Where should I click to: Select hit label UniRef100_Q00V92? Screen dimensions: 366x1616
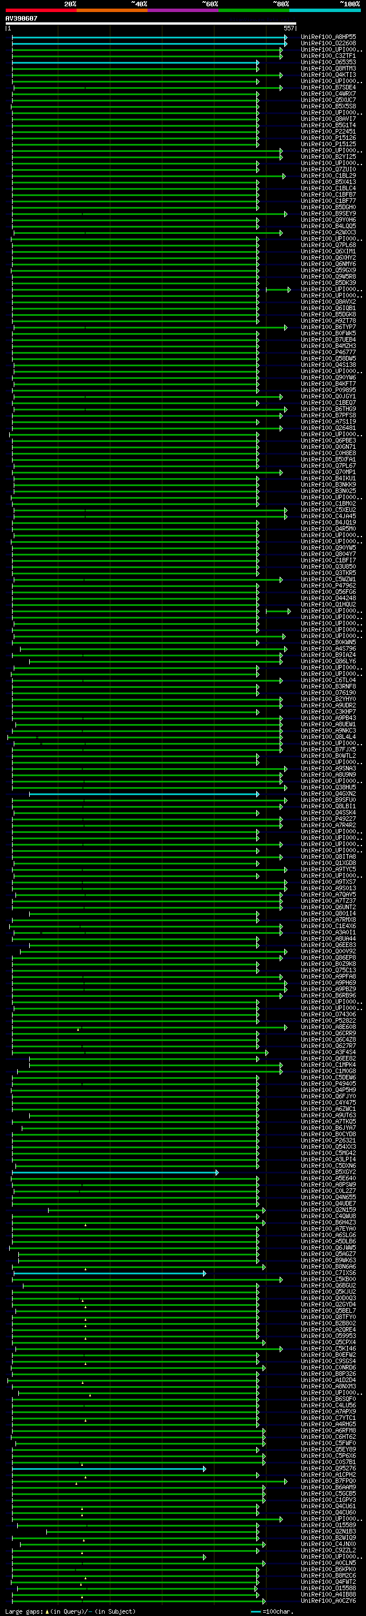coord(328,951)
